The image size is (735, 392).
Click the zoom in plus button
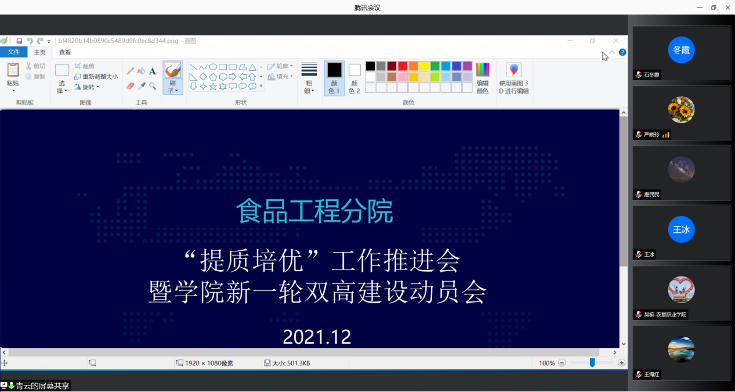[x=622, y=363]
